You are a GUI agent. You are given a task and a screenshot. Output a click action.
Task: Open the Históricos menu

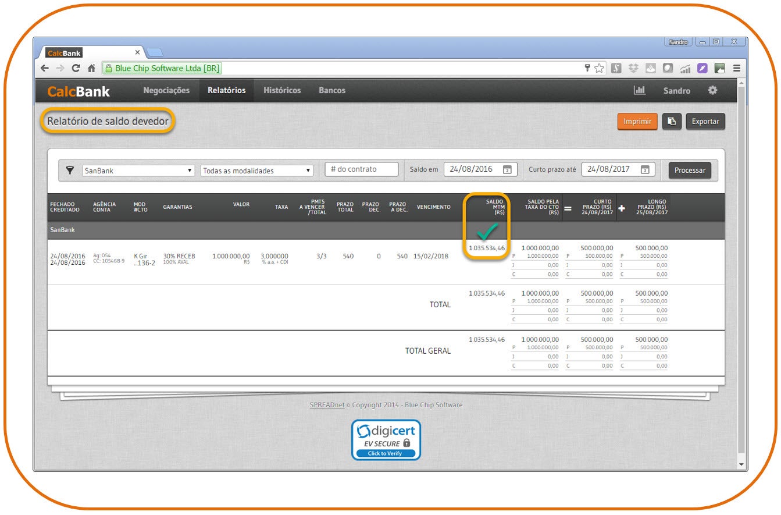click(282, 90)
